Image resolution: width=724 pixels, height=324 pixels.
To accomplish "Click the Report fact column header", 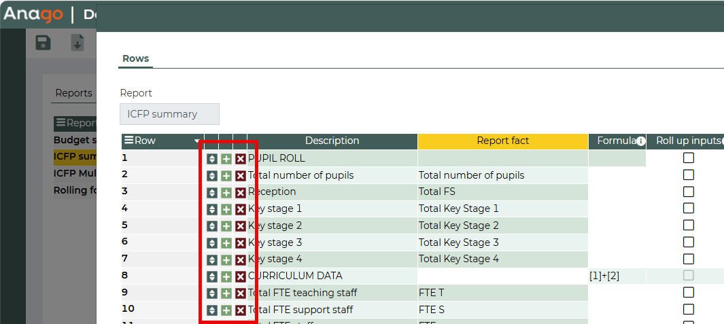I will tap(502, 141).
